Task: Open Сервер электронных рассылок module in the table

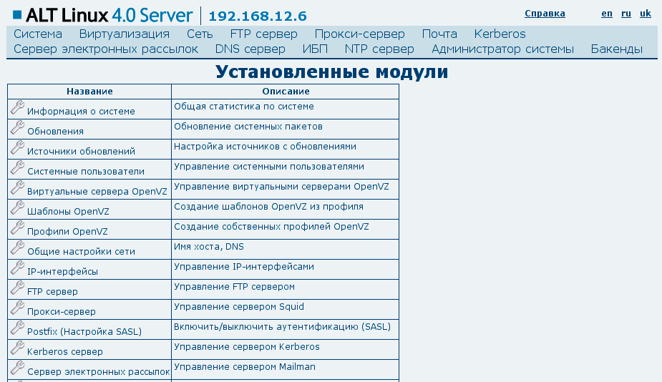Action: [x=99, y=372]
